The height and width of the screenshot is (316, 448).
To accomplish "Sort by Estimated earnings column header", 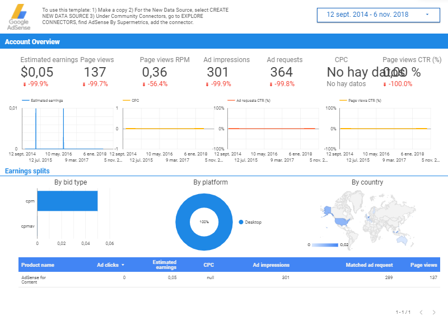I will [x=165, y=265].
